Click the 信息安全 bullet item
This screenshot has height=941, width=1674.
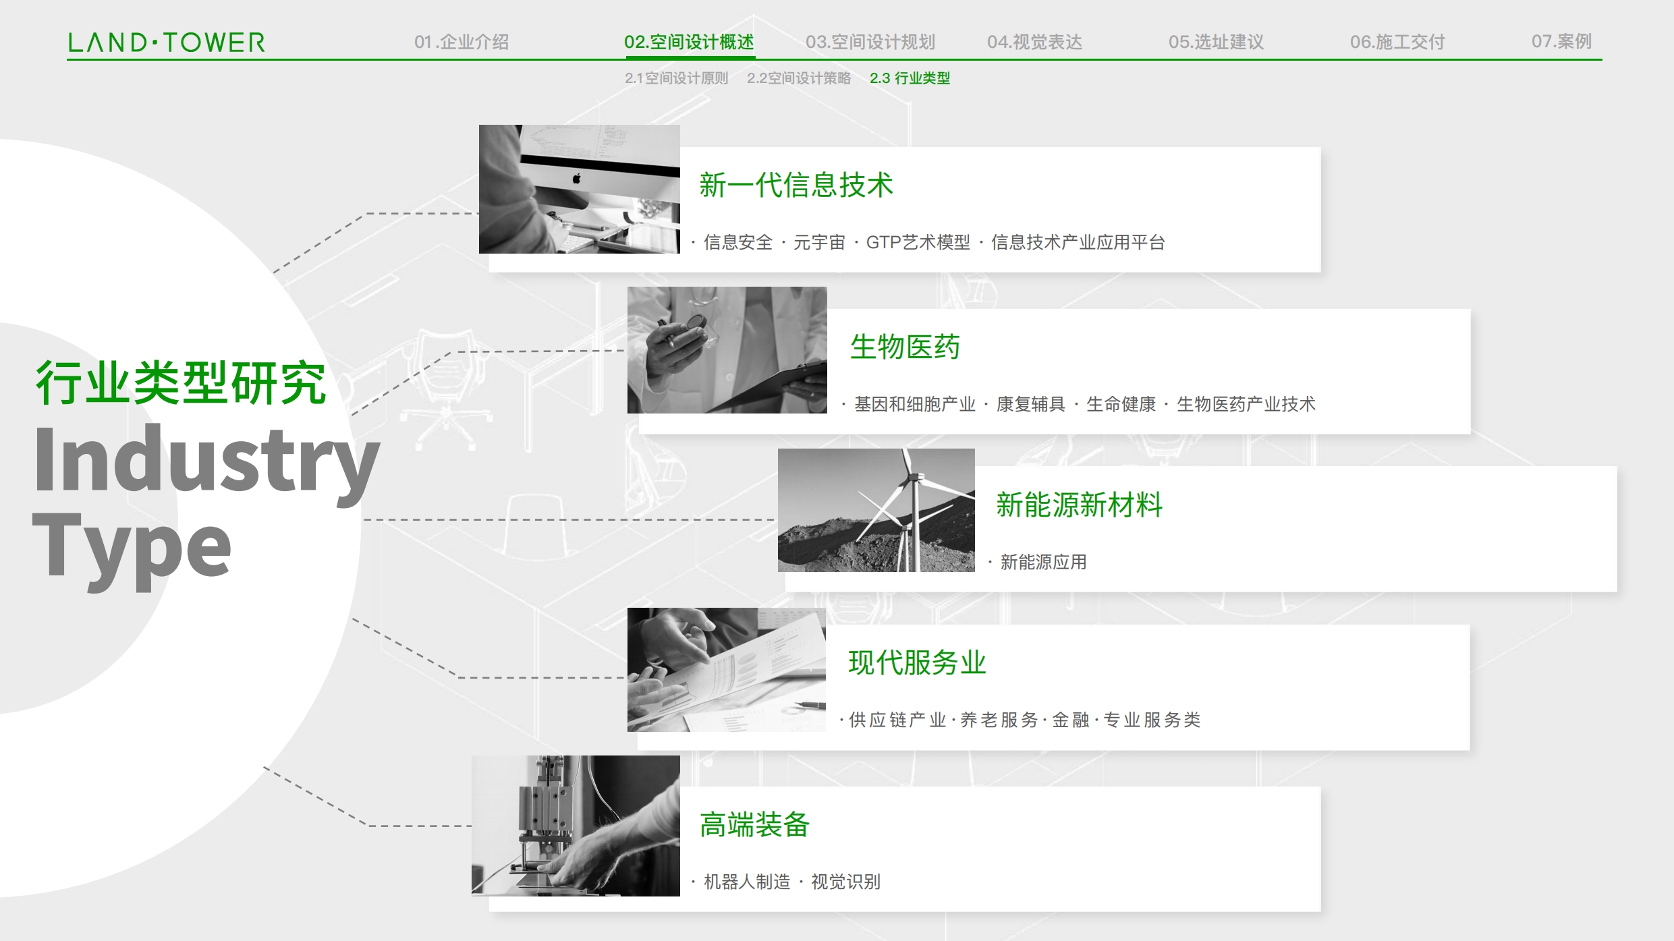point(738,242)
